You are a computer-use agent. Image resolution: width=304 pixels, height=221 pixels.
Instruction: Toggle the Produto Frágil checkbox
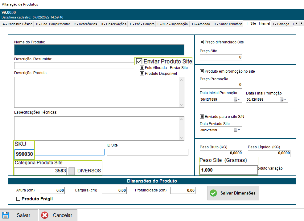18,199
